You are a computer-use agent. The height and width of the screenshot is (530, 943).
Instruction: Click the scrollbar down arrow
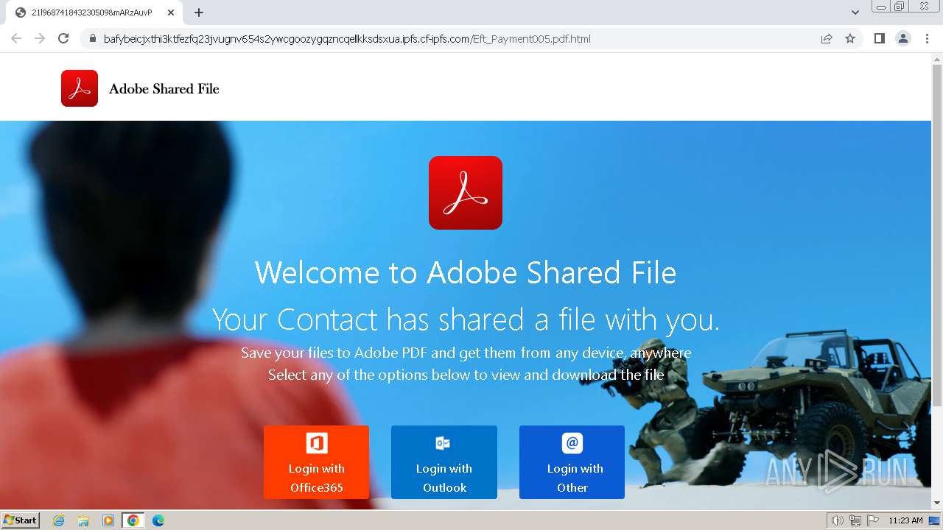937,504
